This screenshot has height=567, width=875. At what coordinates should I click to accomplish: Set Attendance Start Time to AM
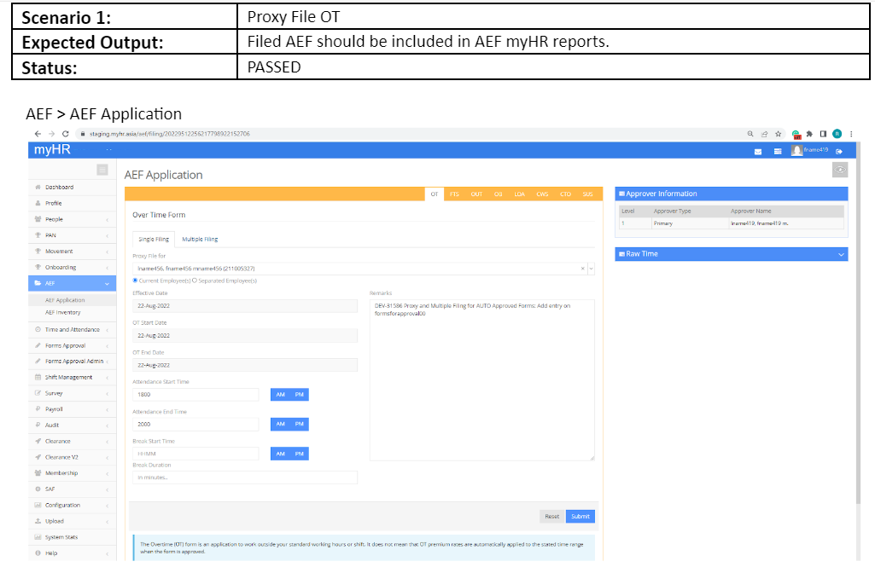(280, 395)
